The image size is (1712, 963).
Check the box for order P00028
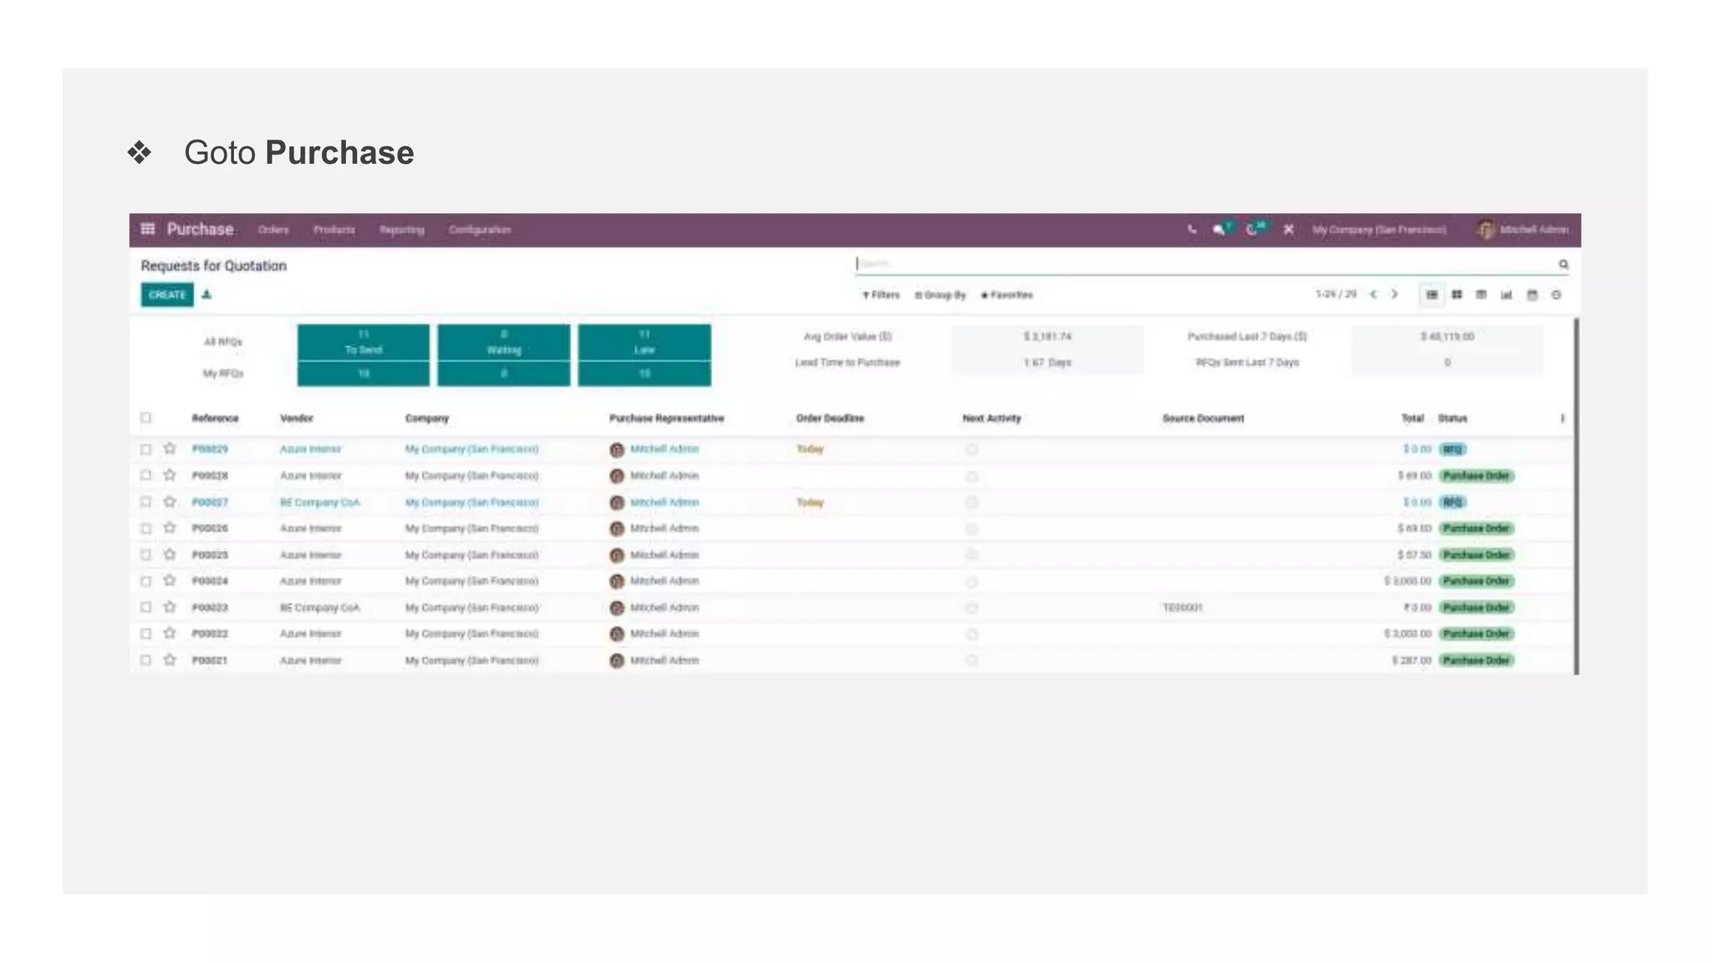(x=146, y=476)
